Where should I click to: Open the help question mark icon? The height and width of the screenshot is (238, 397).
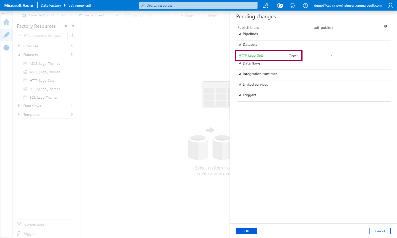pos(305,6)
